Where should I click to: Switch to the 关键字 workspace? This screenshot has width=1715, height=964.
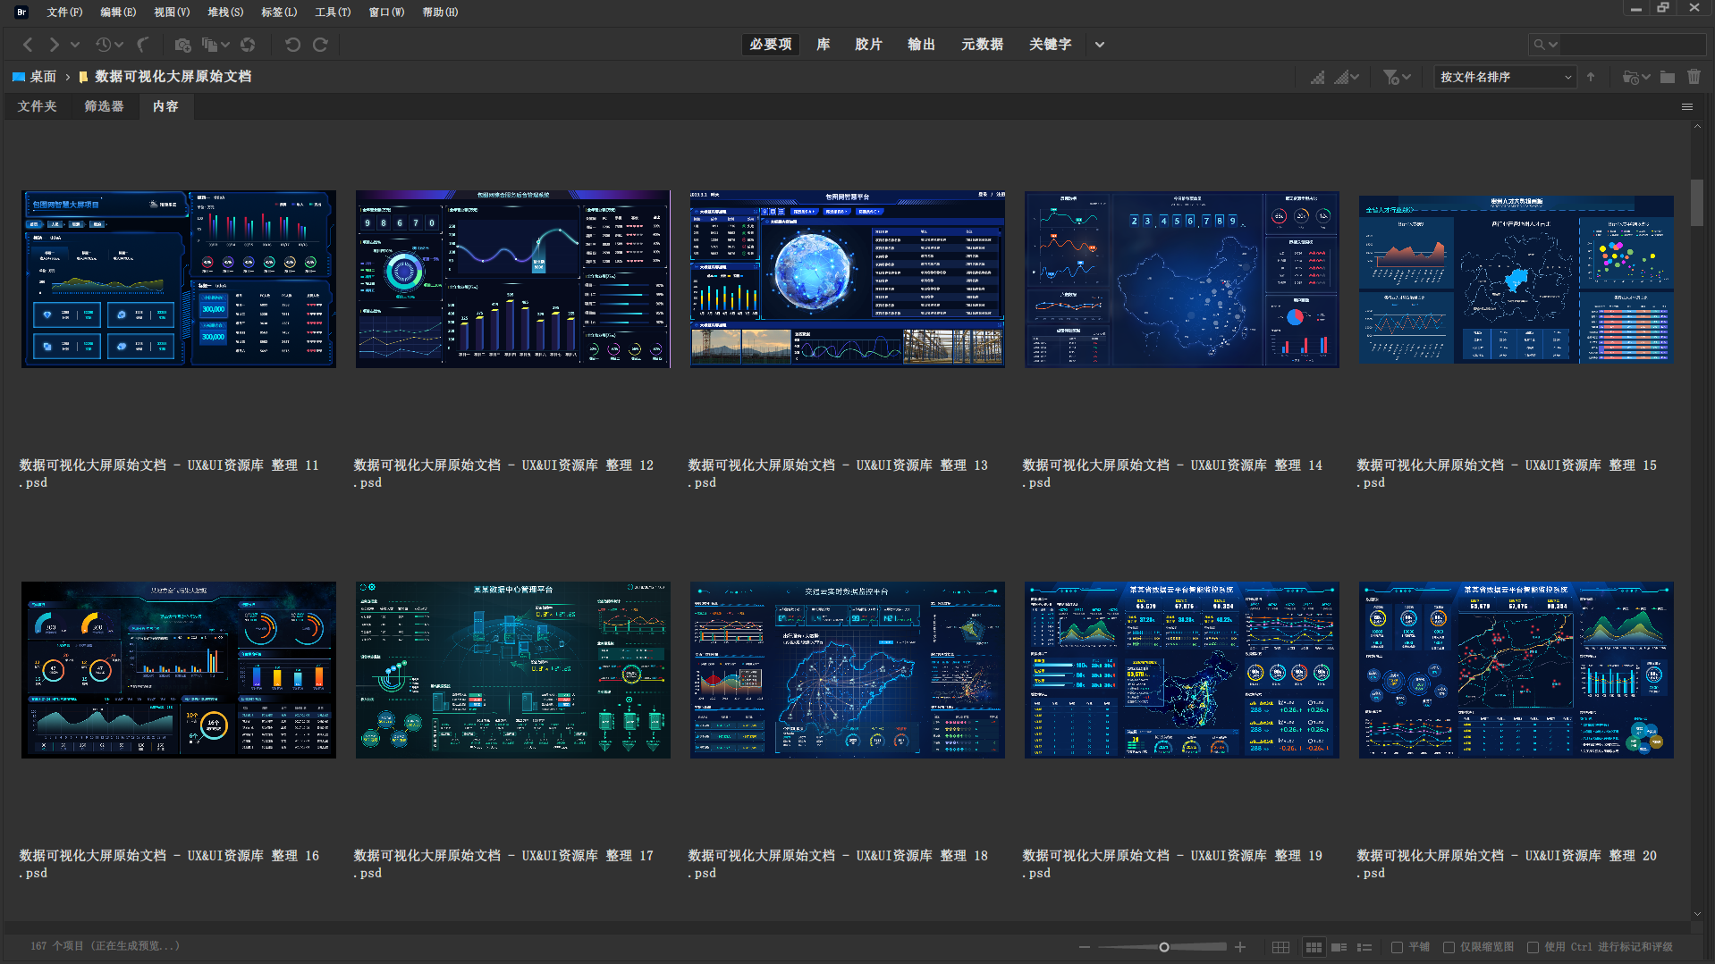coord(1050,45)
